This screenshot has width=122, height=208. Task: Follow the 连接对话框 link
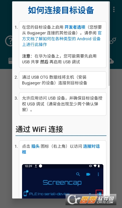click(x=61, y=149)
